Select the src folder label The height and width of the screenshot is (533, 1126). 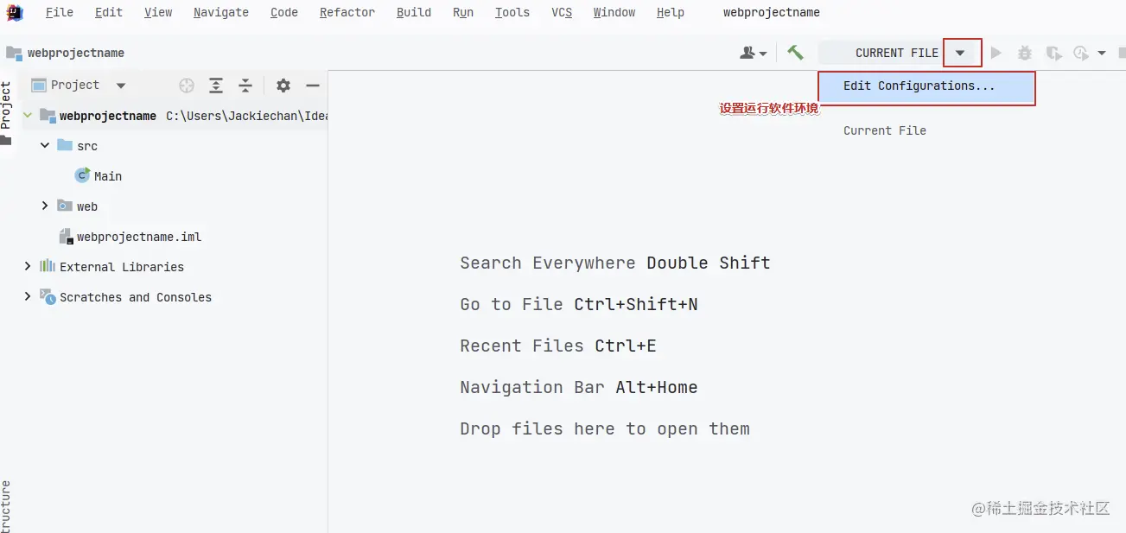click(87, 146)
